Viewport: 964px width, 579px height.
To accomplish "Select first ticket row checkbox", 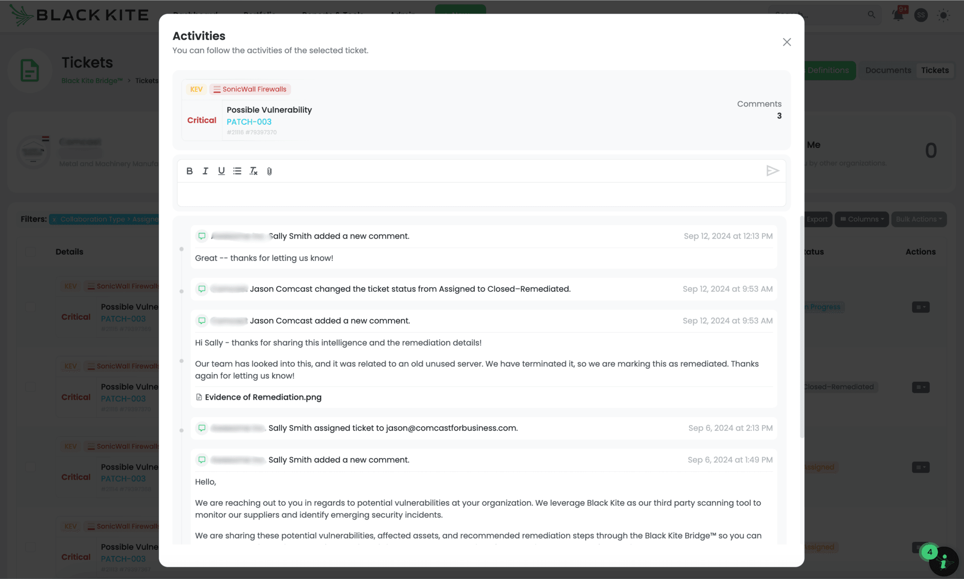I will (x=31, y=307).
